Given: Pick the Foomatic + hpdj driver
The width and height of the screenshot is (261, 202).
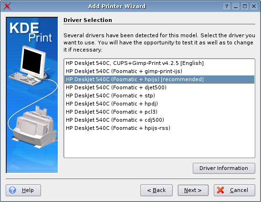Looking at the screenshot, I should (159, 104).
